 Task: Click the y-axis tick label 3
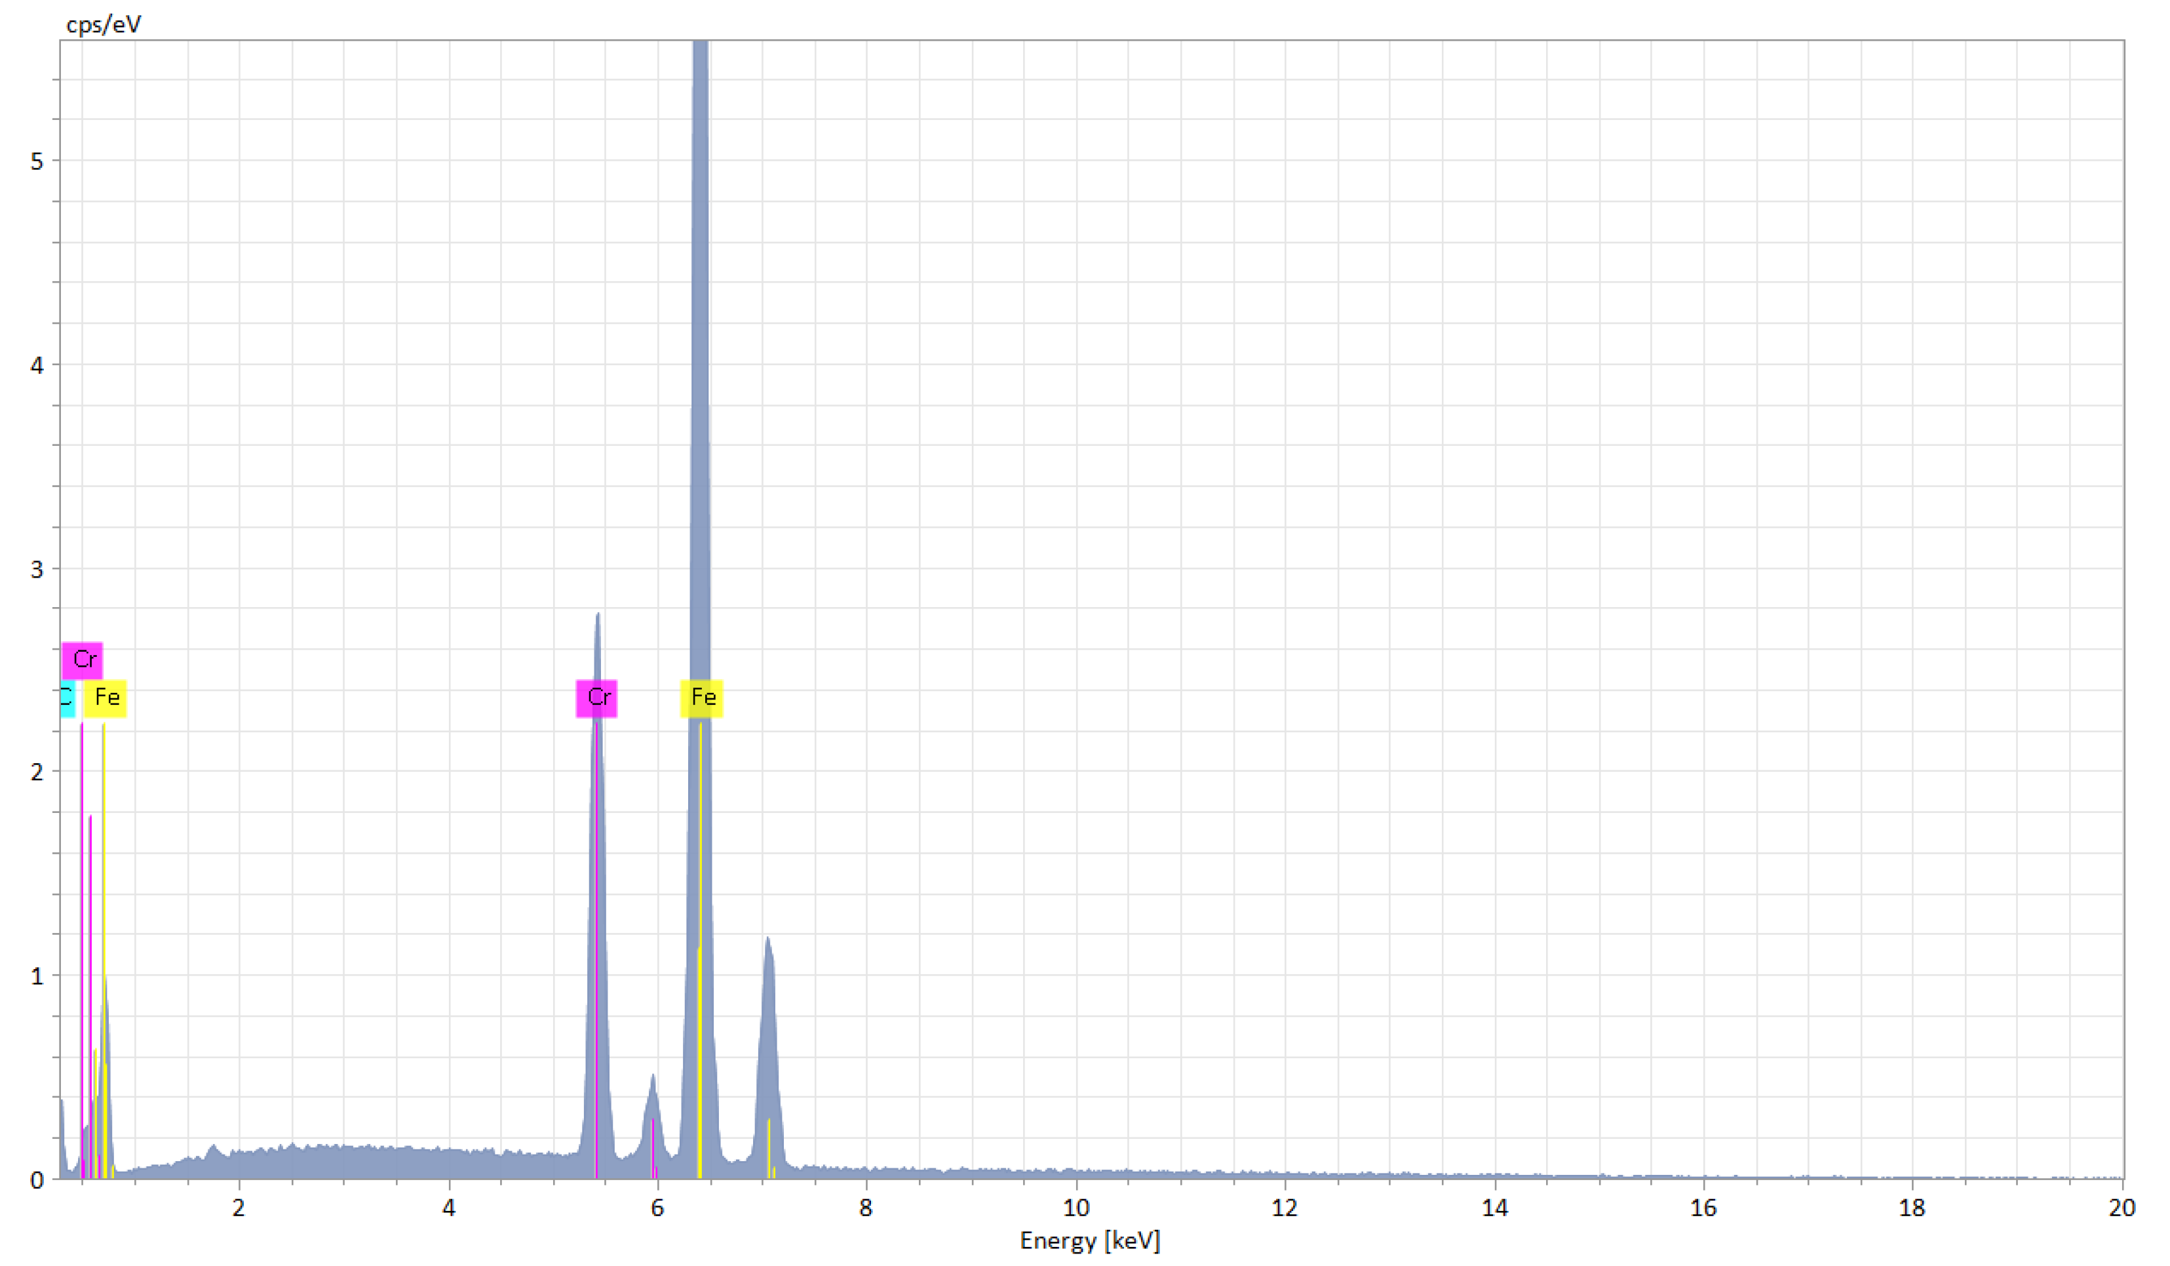tap(37, 568)
